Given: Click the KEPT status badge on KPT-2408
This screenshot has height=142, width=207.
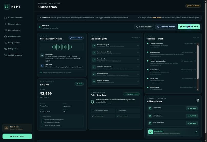Looking at the screenshot, I should (x=79, y=84).
